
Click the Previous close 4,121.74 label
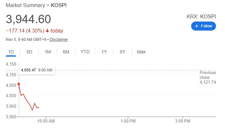click(208, 78)
